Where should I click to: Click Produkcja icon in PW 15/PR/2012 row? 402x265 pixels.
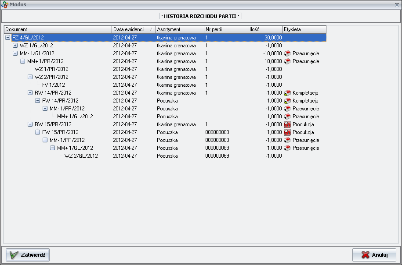[287, 132]
